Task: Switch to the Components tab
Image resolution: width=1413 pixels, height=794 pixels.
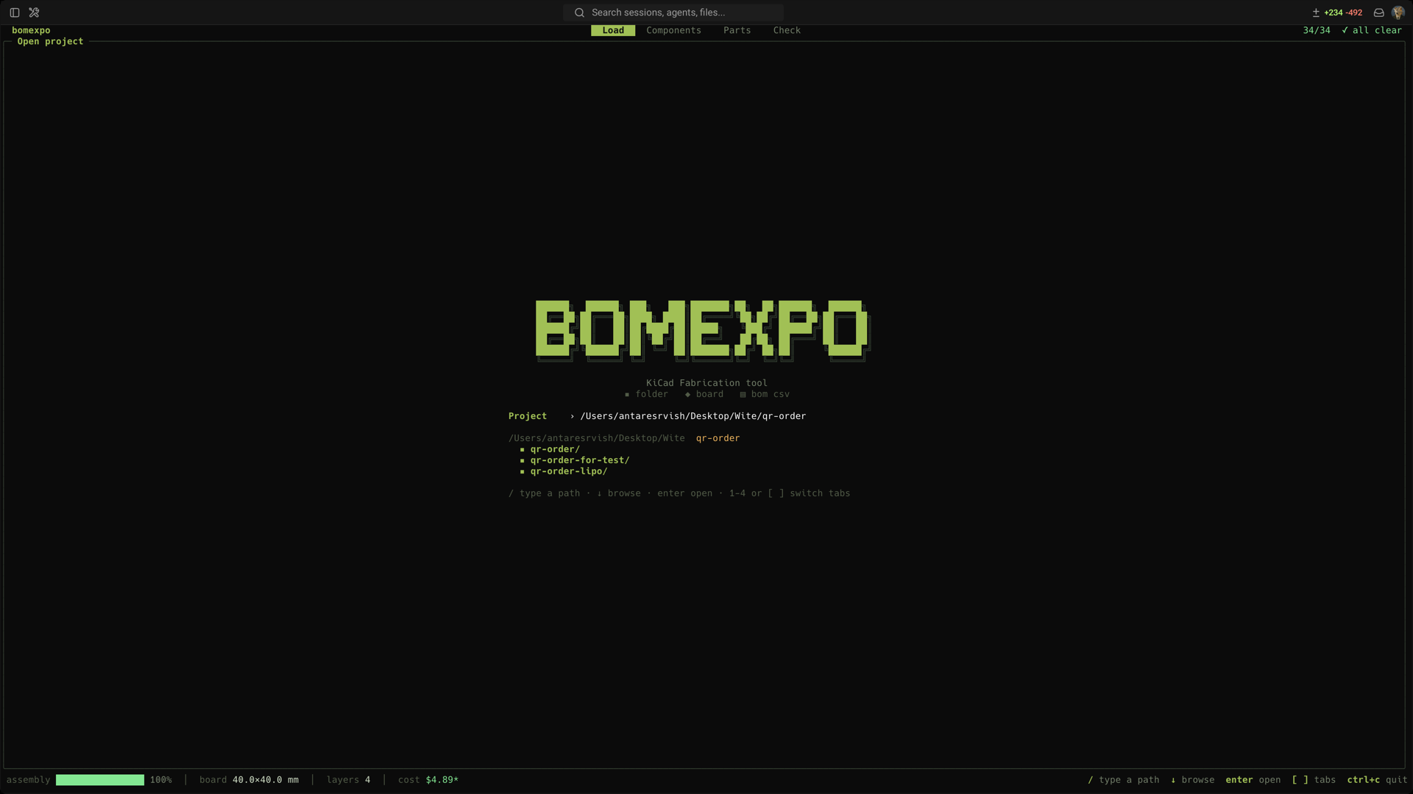Action: pos(673,30)
